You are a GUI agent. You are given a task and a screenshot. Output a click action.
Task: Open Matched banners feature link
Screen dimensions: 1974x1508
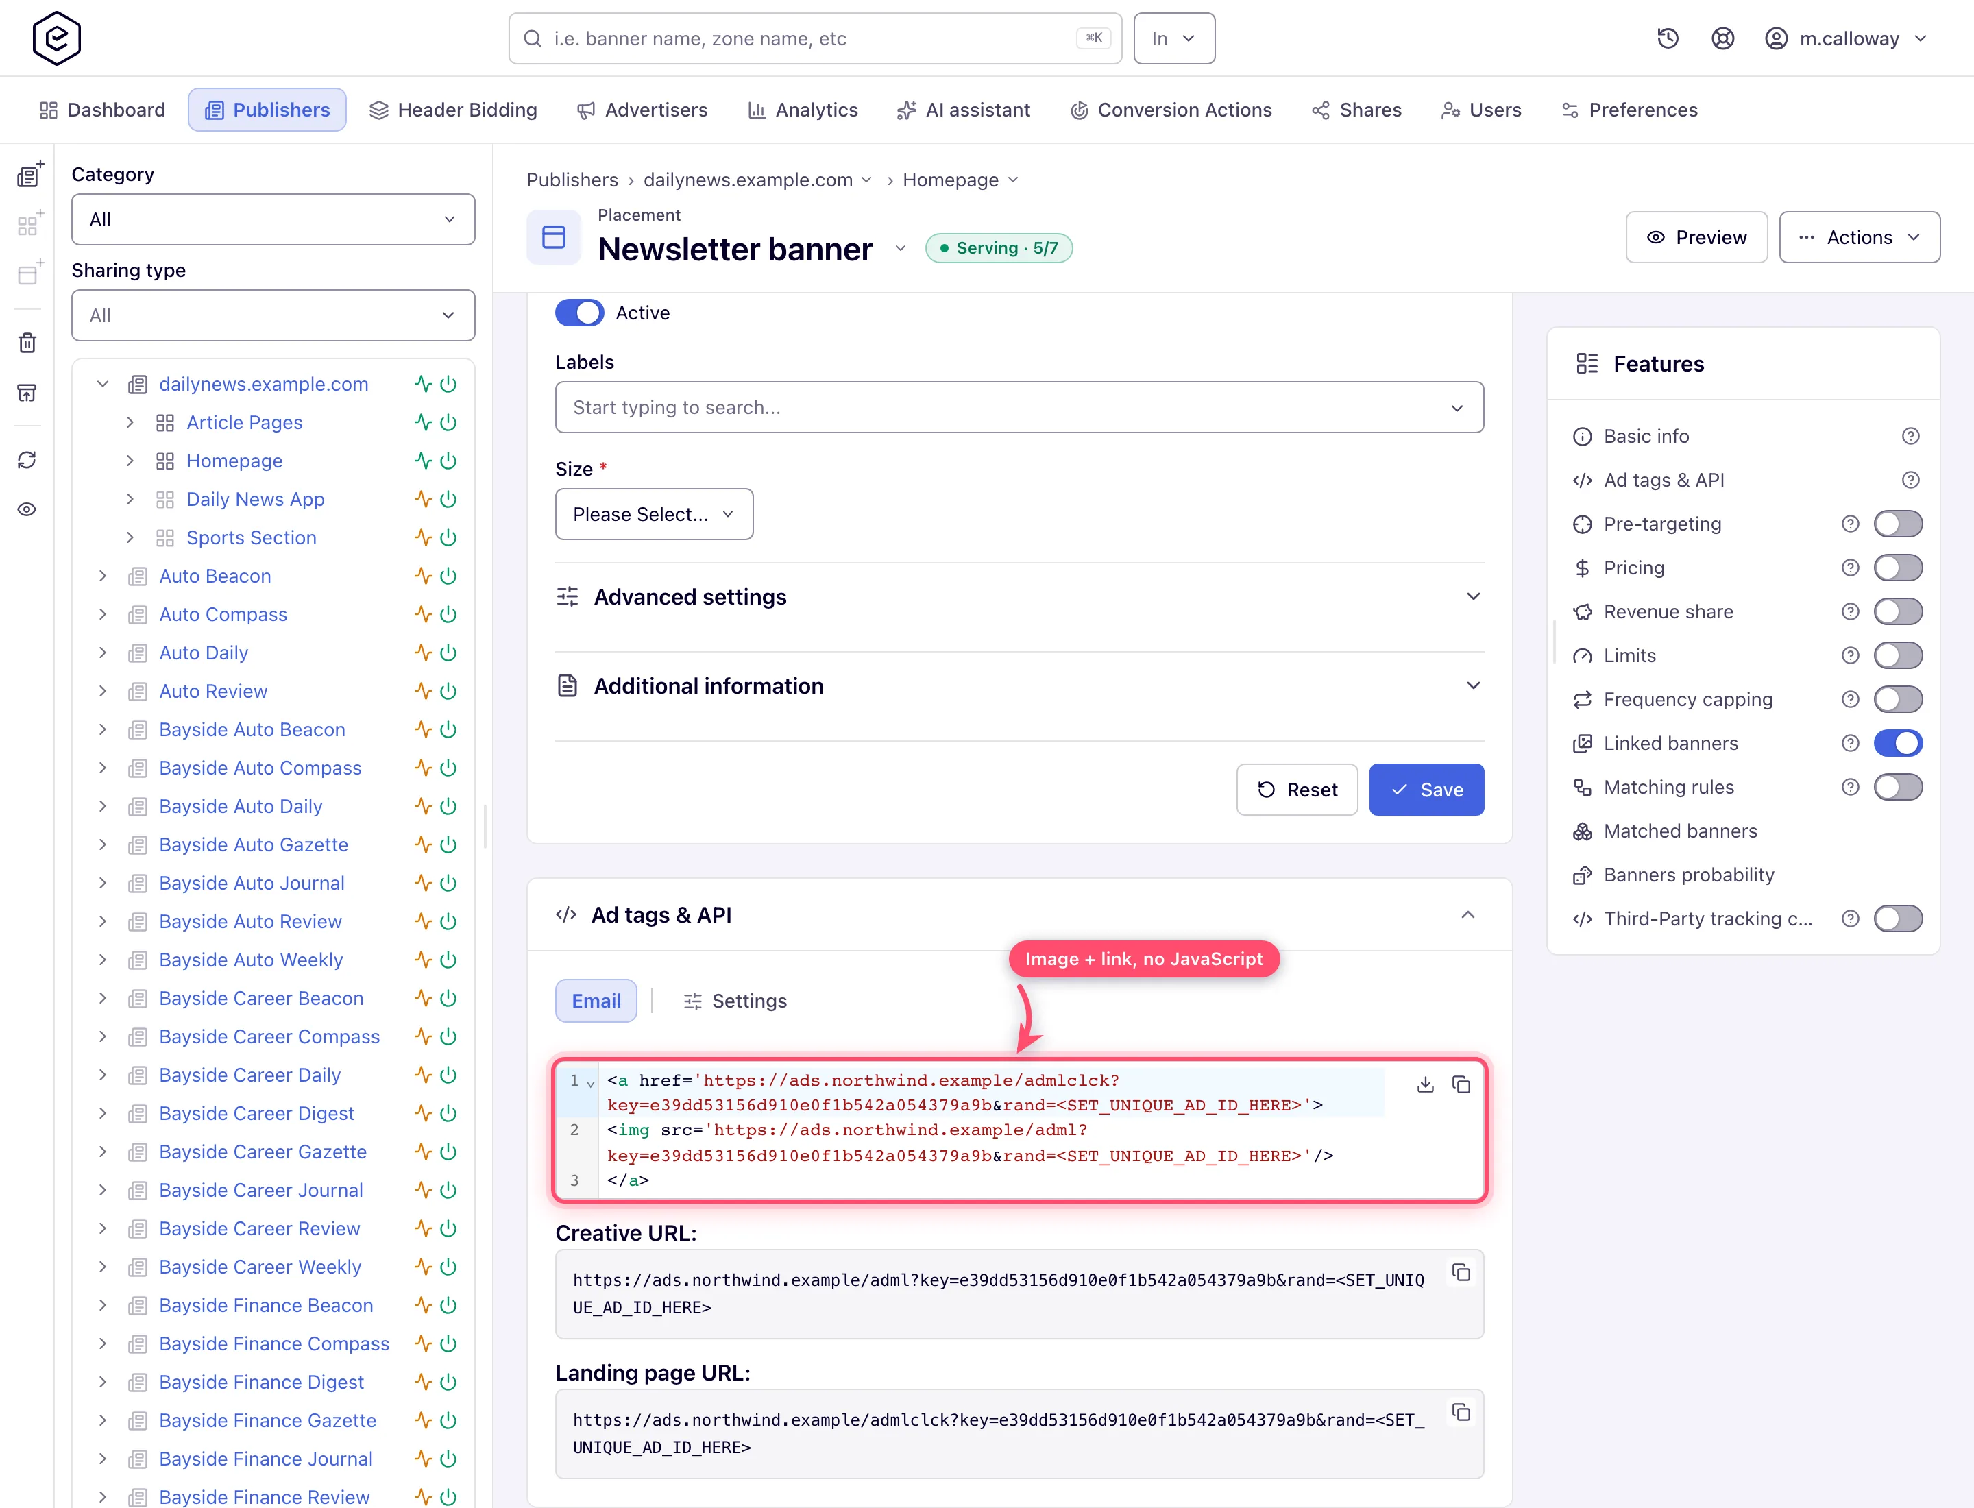[1679, 831]
